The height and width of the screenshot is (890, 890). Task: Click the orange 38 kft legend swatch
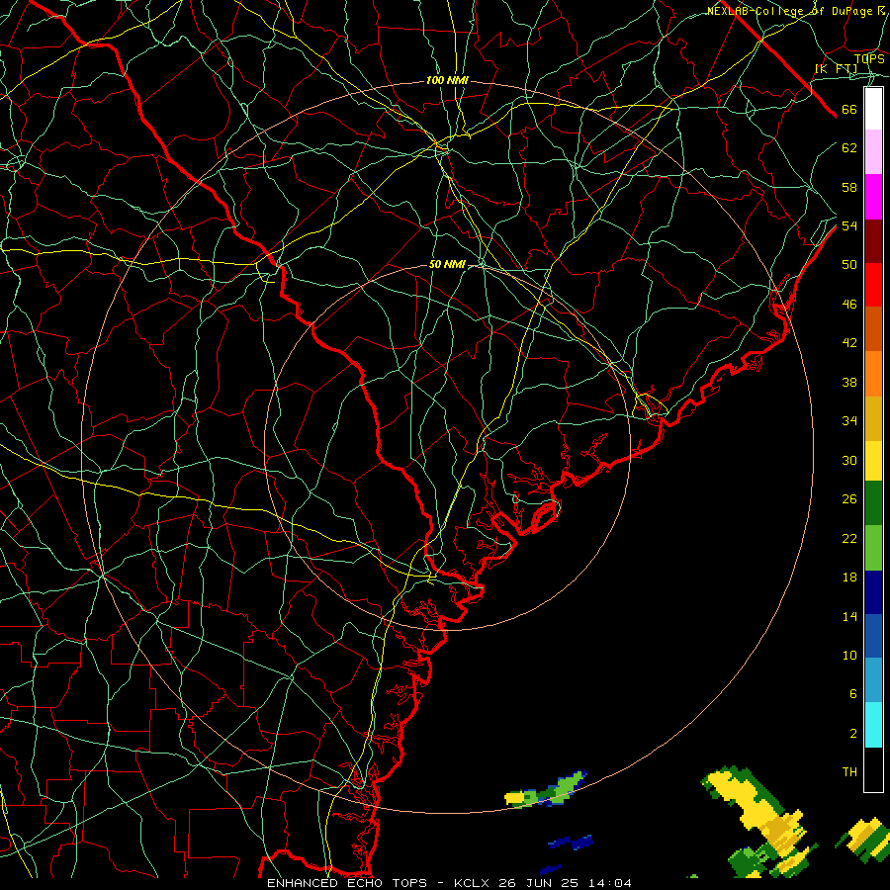[x=873, y=374]
